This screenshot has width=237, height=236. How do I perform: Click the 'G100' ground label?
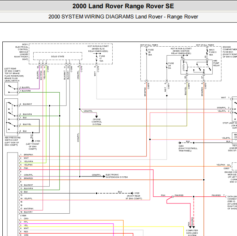point(38,141)
